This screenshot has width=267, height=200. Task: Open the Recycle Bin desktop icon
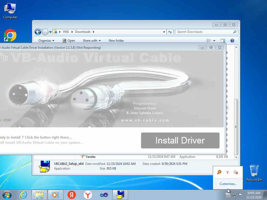(x=254, y=173)
